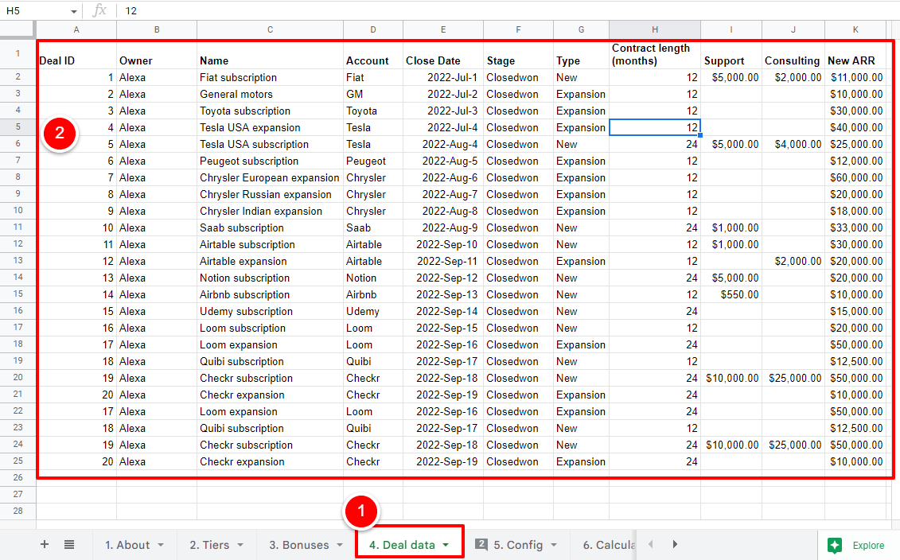Click the $550.00 support cell
The height and width of the screenshot is (560, 900).
731,294
